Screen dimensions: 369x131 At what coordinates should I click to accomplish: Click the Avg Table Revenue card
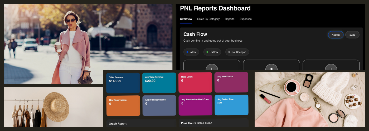pyautogui.click(x=159, y=83)
